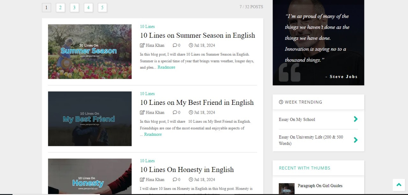Go to pagination page 3
Viewport: 408px width, 195px height.
click(x=74, y=8)
